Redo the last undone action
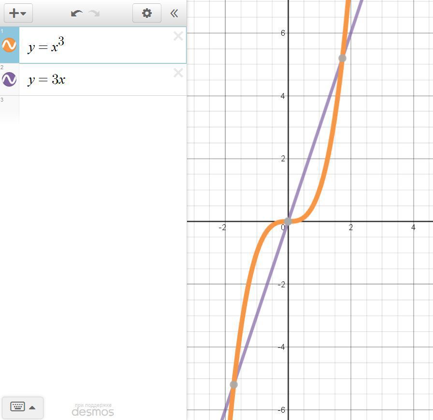This screenshot has height=420, width=433. 94,13
